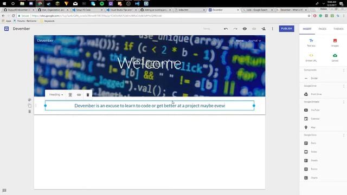Click the text alignment icon
This screenshot has height=195, width=347.
[x=70, y=95]
